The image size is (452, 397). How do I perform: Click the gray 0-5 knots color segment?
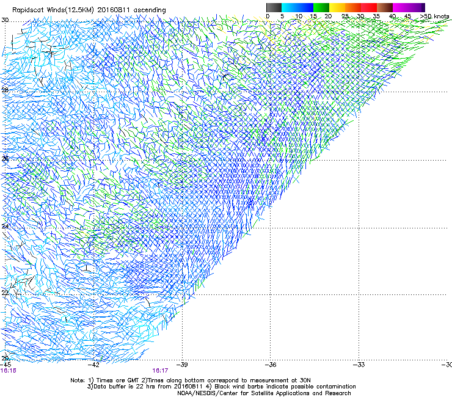tap(274, 7)
